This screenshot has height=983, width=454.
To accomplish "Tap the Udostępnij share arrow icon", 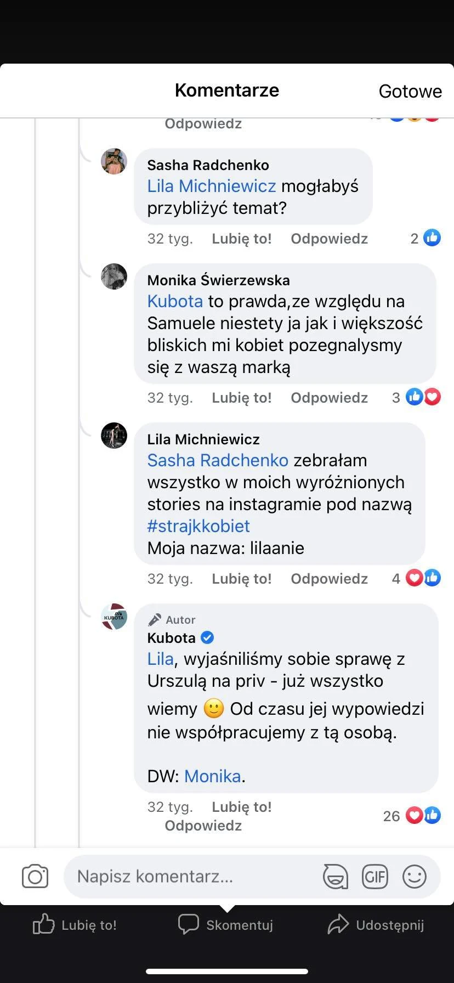I will [x=338, y=924].
